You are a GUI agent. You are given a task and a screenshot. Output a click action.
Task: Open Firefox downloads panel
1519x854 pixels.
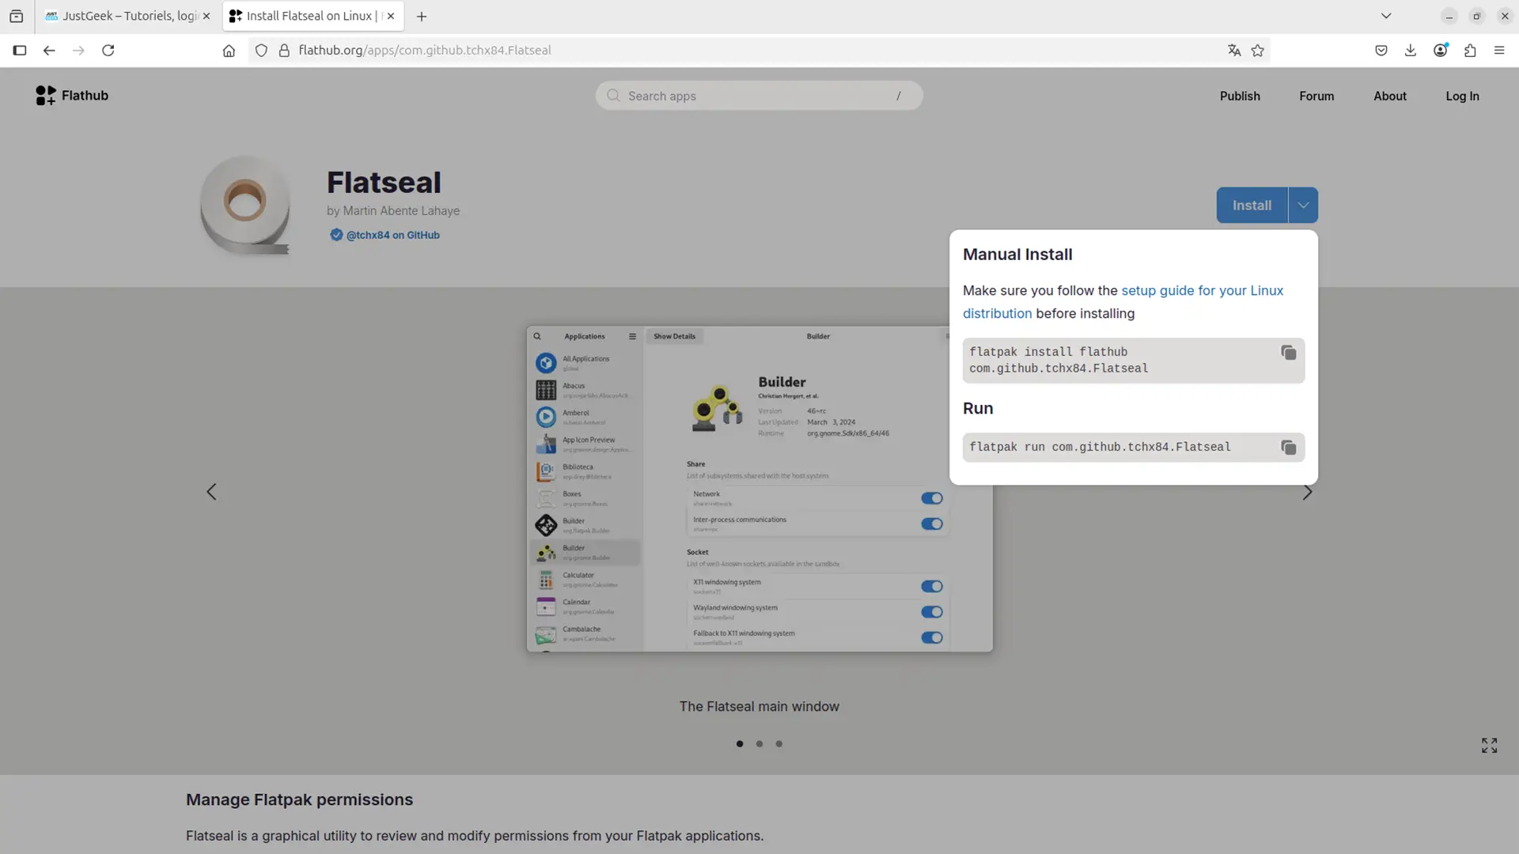click(1411, 51)
